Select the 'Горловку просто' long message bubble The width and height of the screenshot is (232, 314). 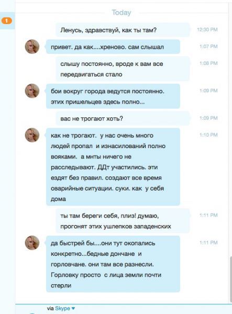[x=113, y=264]
